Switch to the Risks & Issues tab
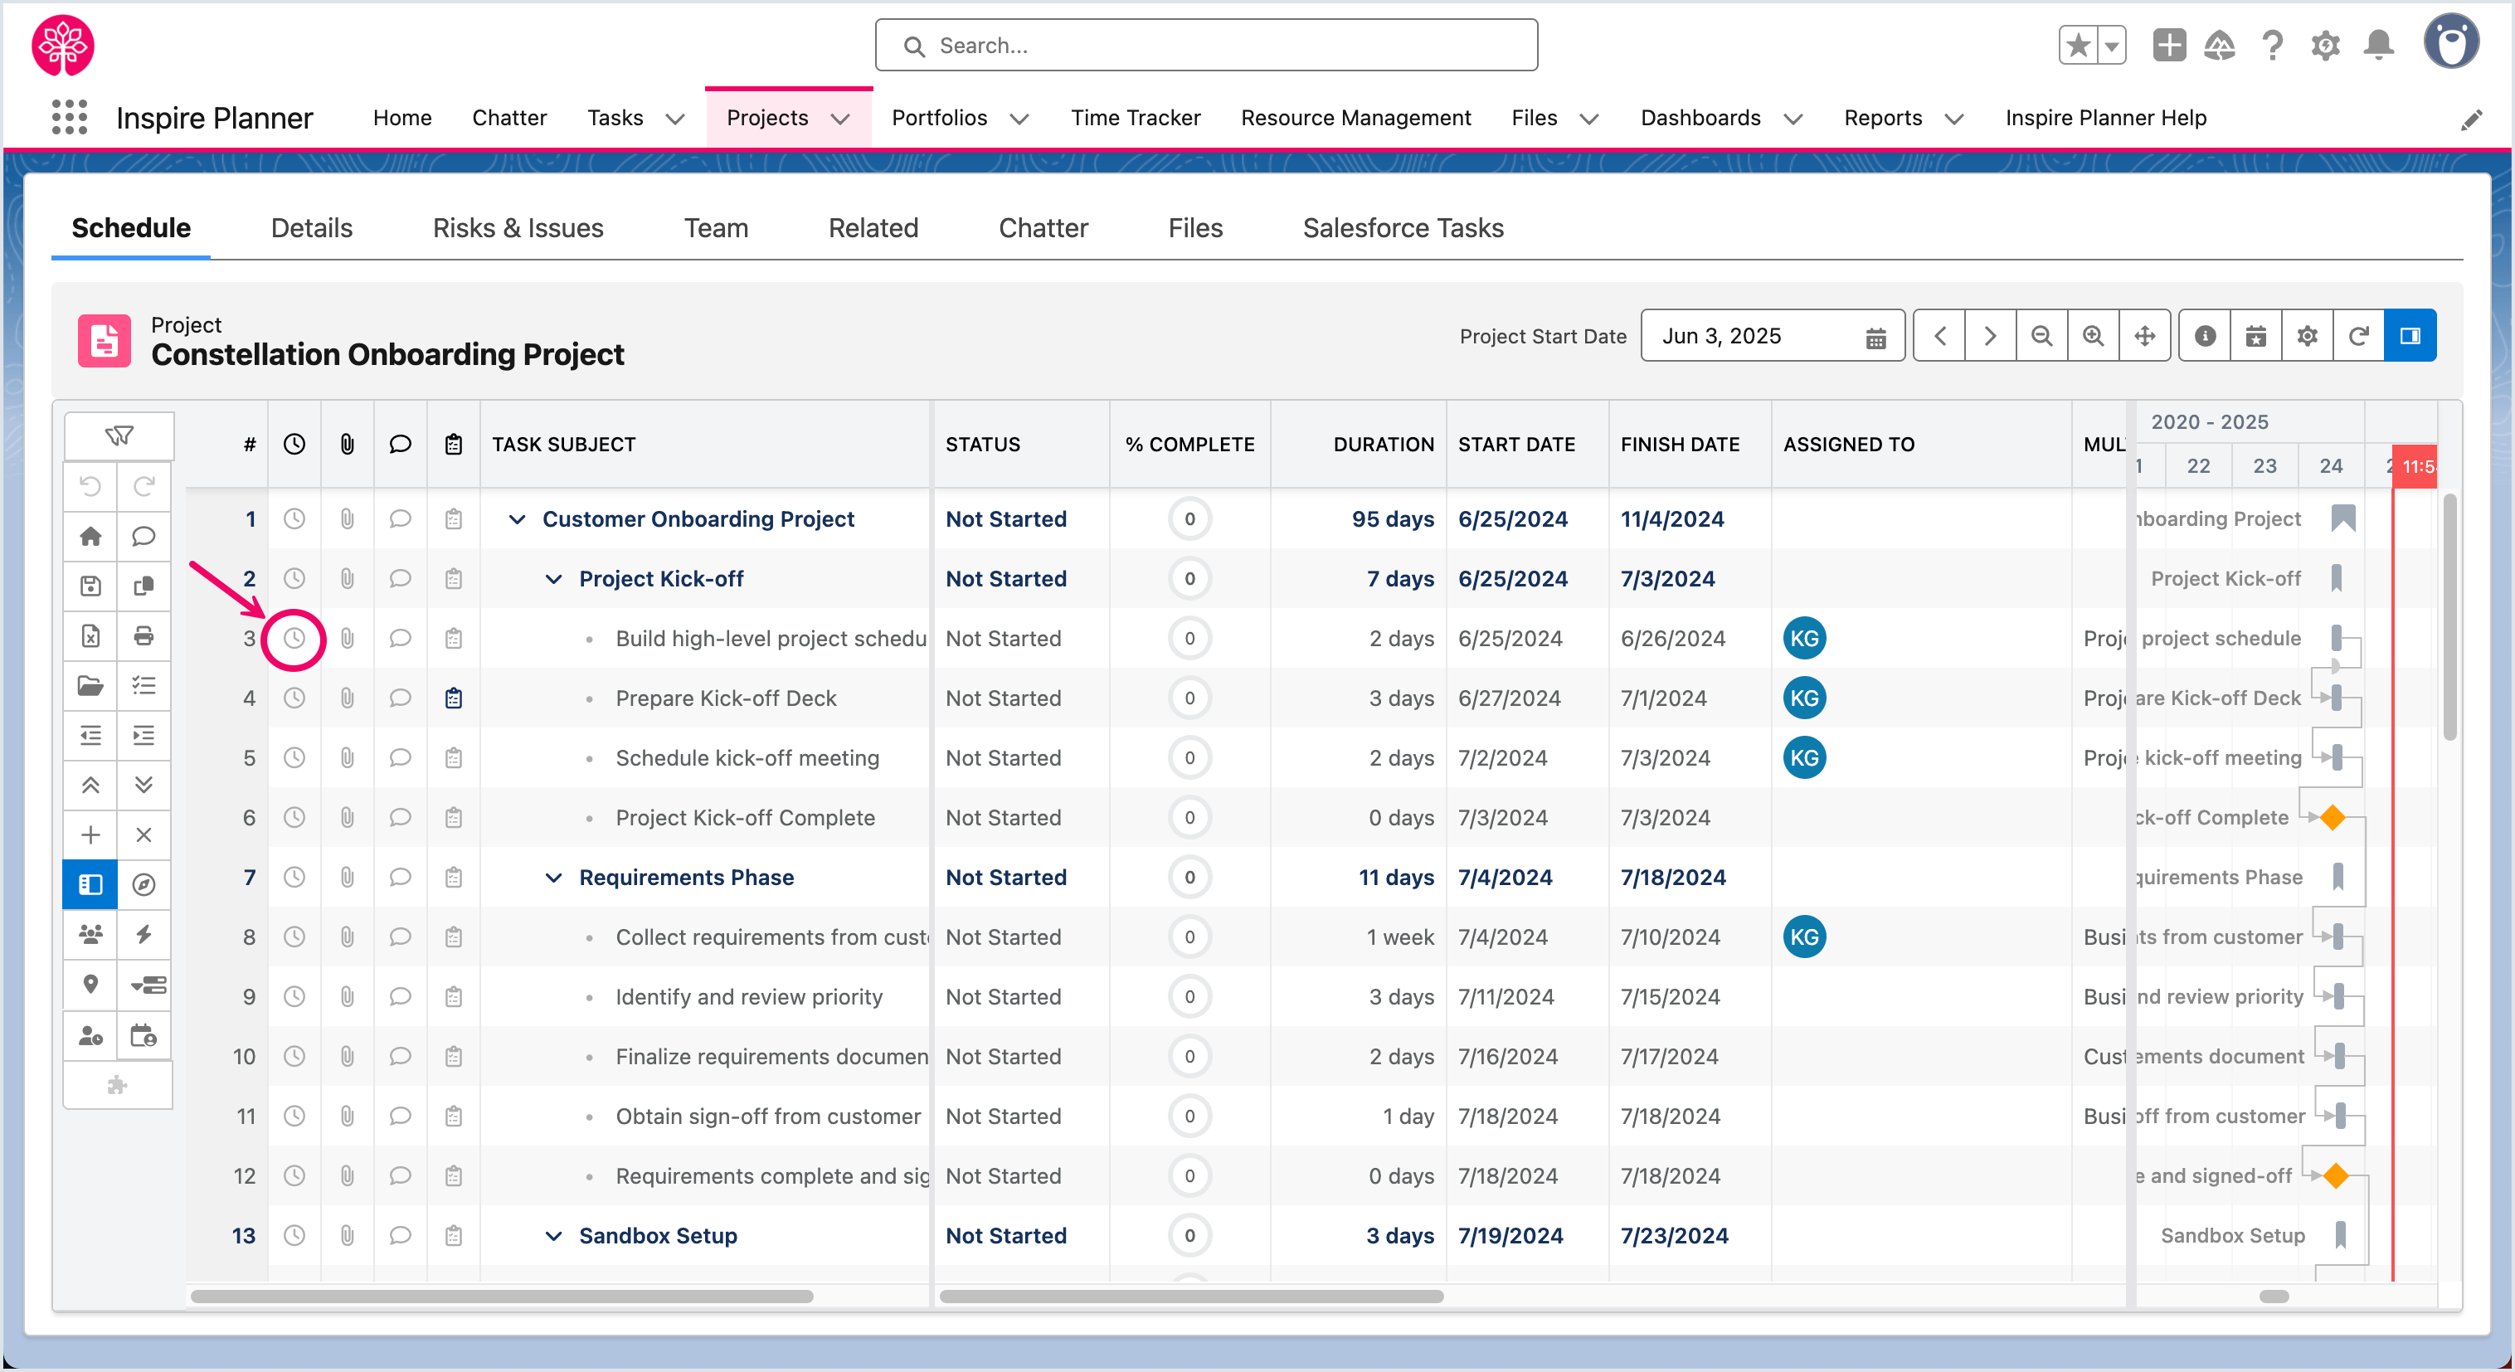 tap(518, 227)
